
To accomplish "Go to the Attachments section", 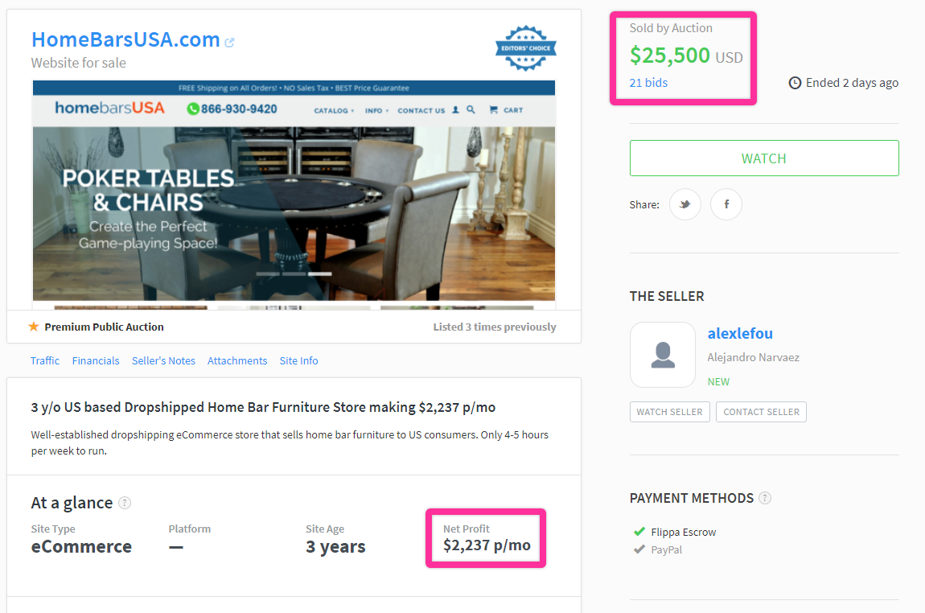I will pyautogui.click(x=237, y=360).
